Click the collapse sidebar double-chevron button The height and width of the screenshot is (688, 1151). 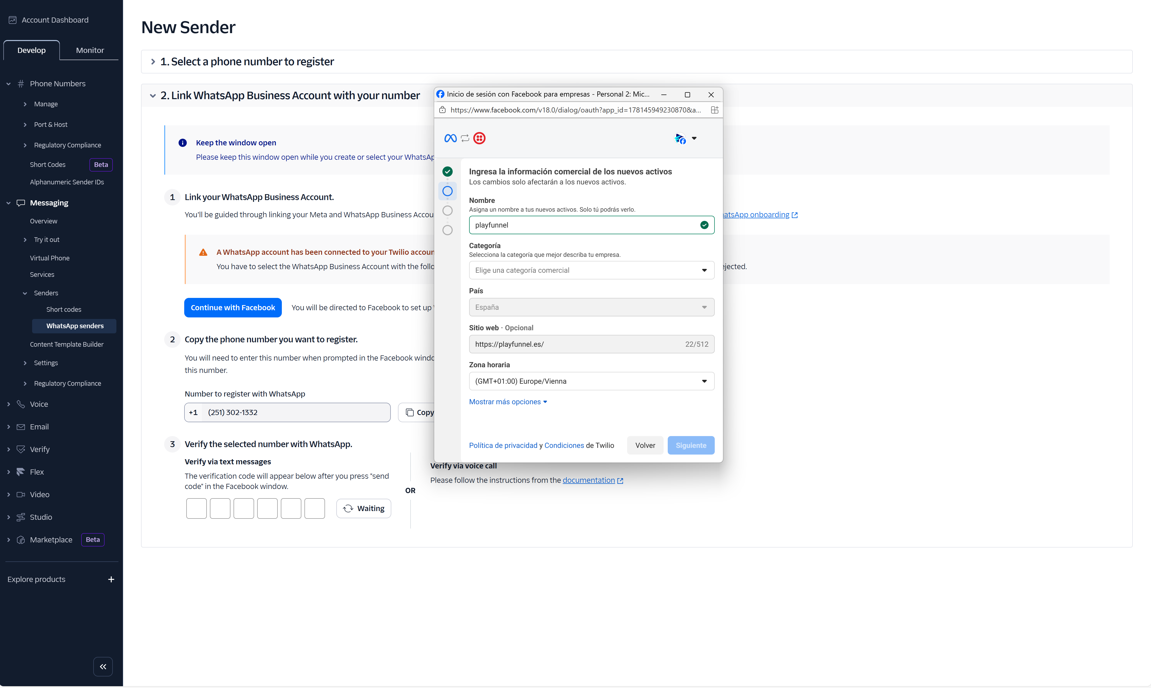point(103,667)
